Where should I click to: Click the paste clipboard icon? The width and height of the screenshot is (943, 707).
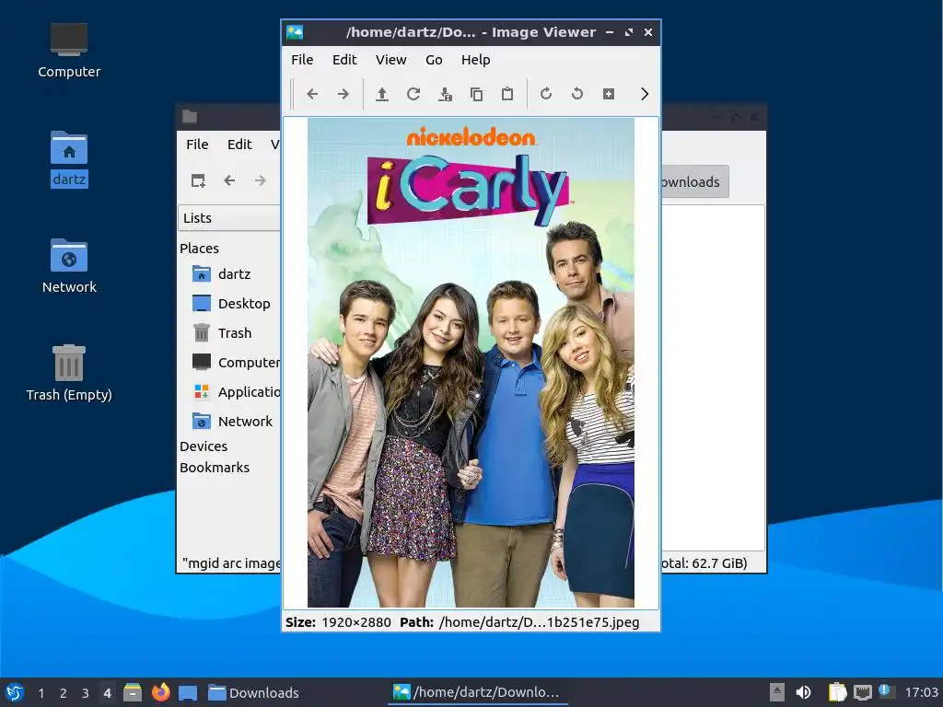coord(507,94)
